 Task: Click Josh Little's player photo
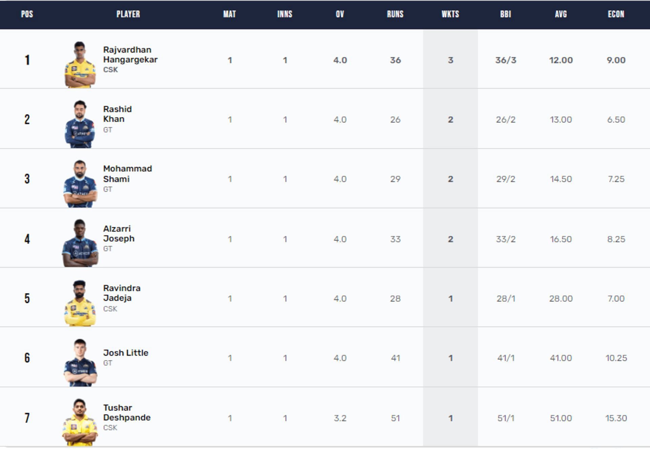pos(80,363)
